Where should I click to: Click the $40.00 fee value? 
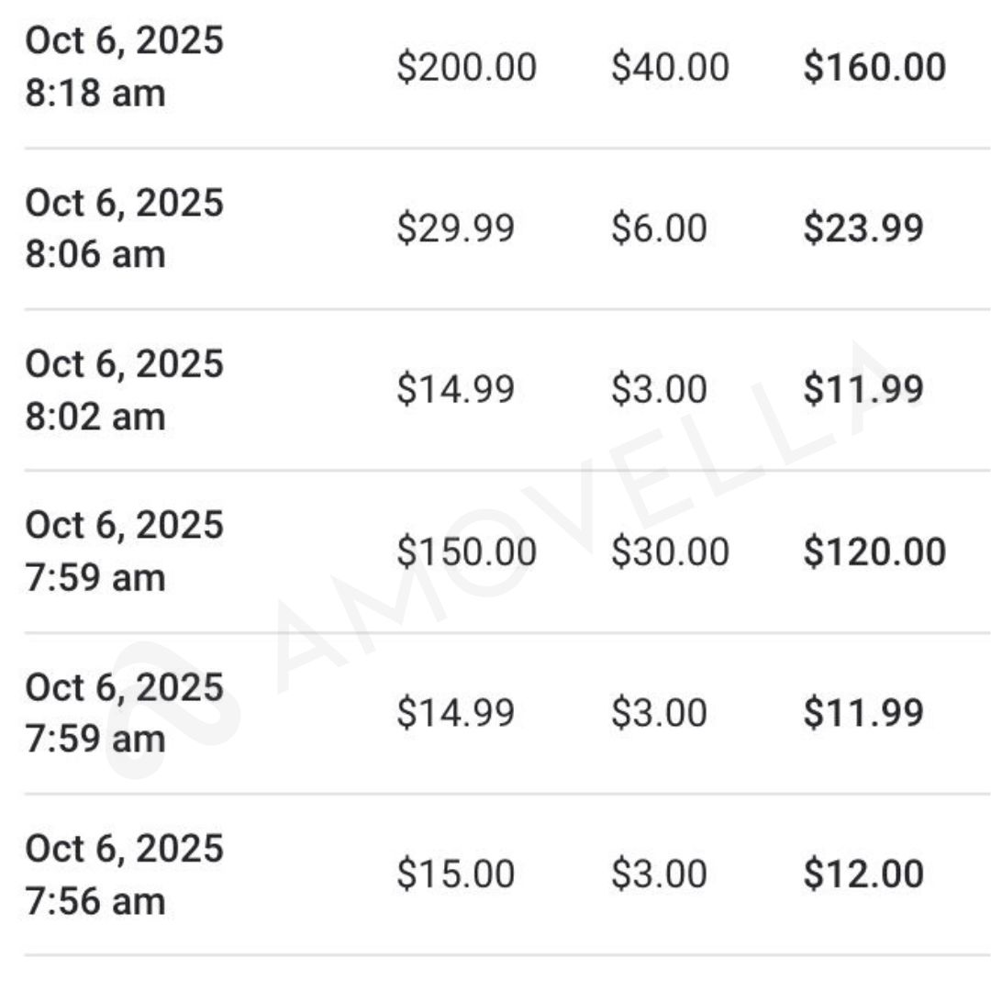(670, 68)
